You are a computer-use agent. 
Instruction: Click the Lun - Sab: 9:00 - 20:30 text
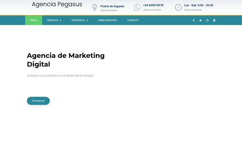(x=199, y=5)
